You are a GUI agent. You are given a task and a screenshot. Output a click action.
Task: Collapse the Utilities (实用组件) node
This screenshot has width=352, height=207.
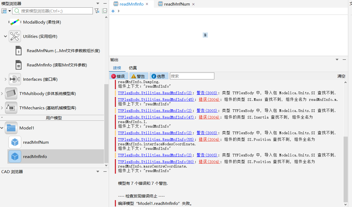coord(5,37)
